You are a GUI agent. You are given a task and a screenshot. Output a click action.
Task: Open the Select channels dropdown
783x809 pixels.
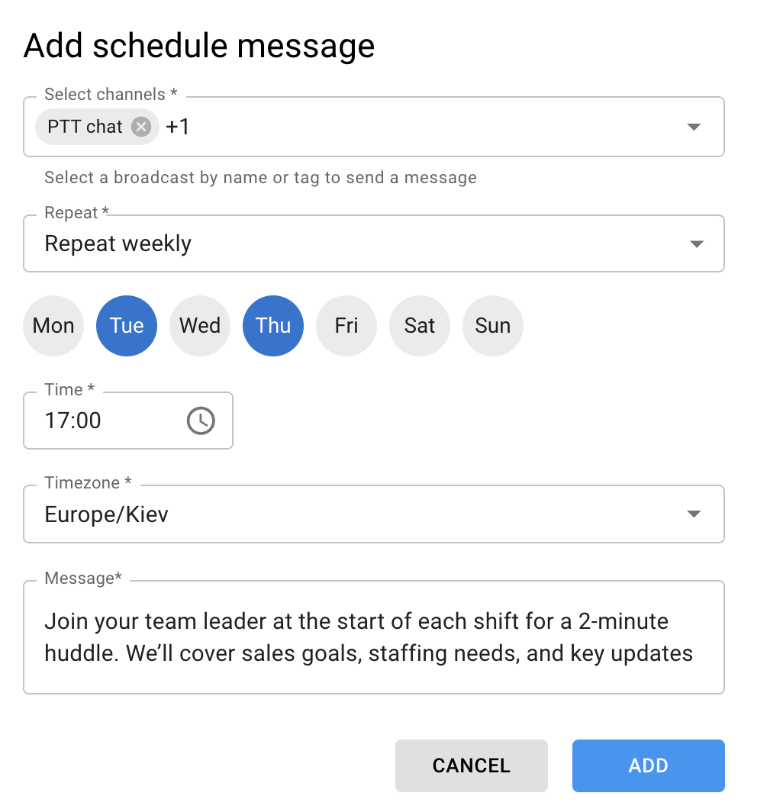(694, 127)
